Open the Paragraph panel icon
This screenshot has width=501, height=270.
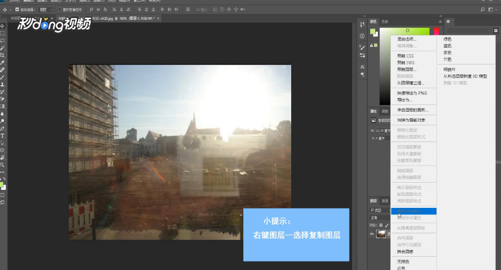coord(362,75)
